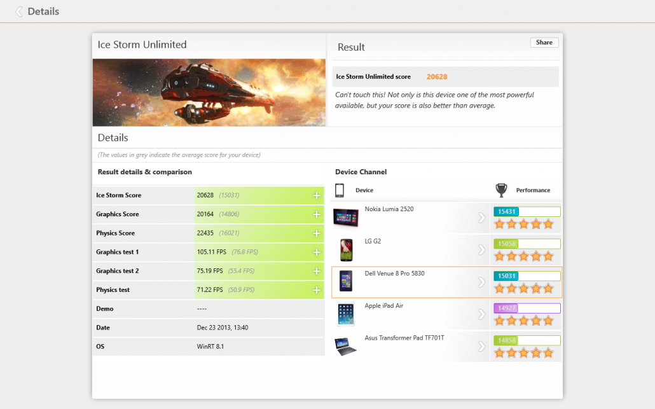This screenshot has width=655, height=409.
Task: Click the Ice Storm spaceship banner image
Action: (x=209, y=92)
